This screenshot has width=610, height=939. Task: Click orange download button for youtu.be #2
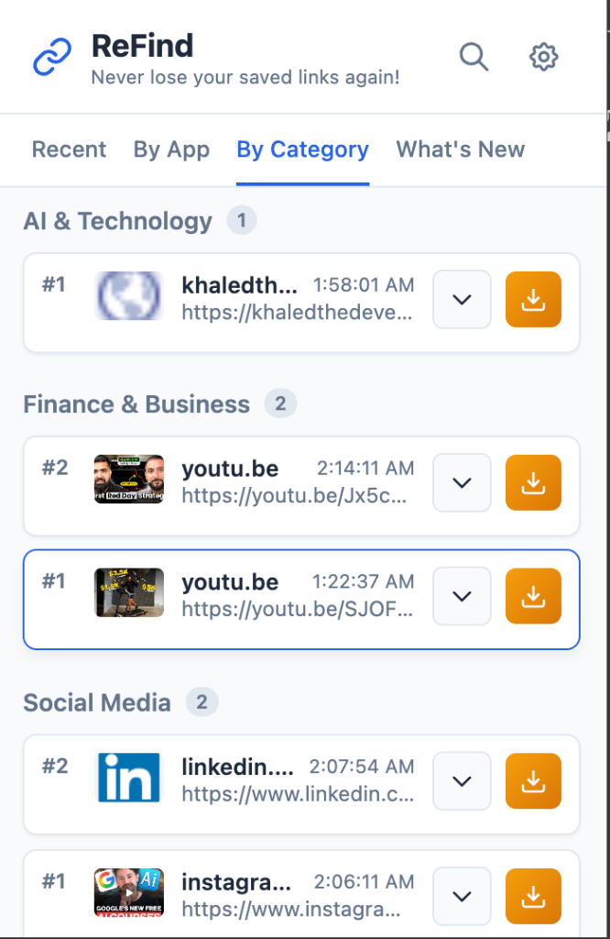(533, 482)
